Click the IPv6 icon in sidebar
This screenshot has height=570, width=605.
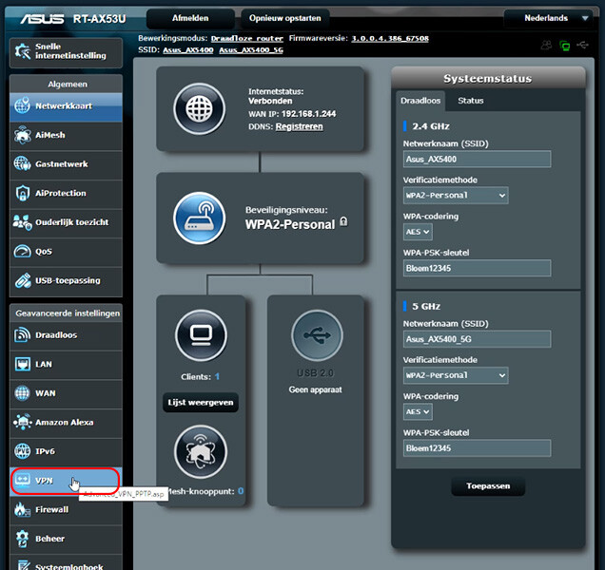(x=22, y=451)
